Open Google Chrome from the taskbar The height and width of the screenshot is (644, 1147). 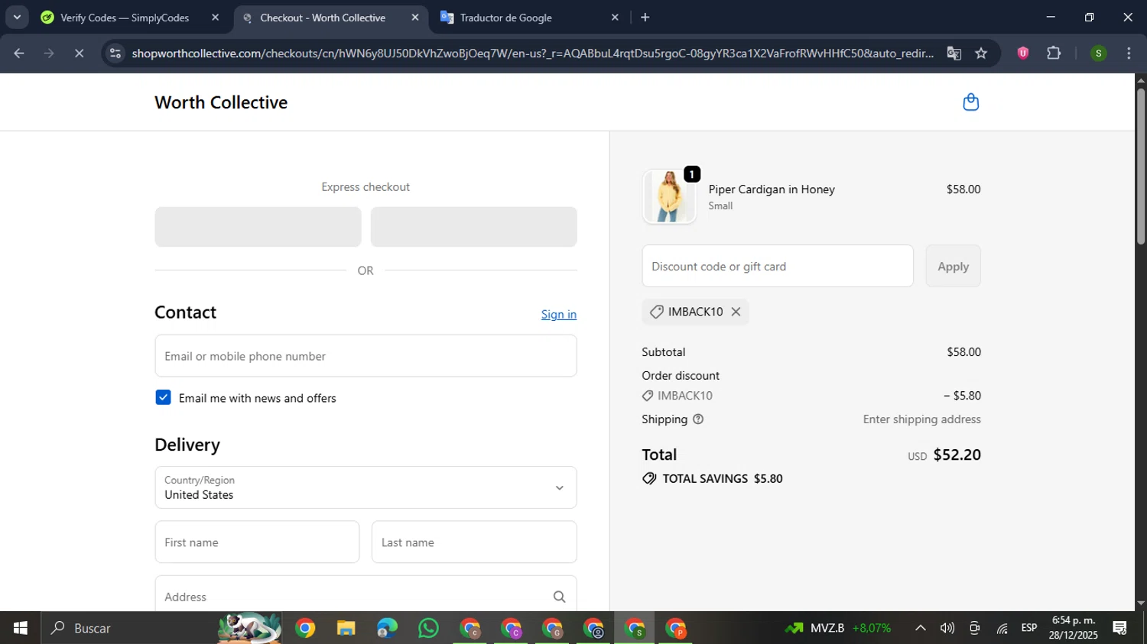pos(305,628)
